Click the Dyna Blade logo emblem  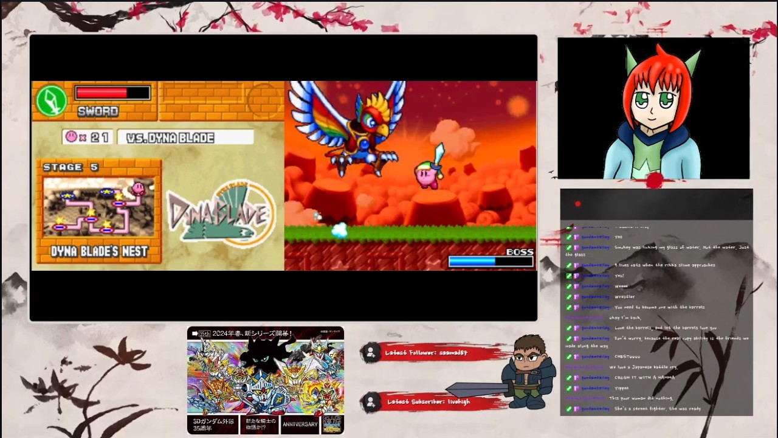(221, 213)
